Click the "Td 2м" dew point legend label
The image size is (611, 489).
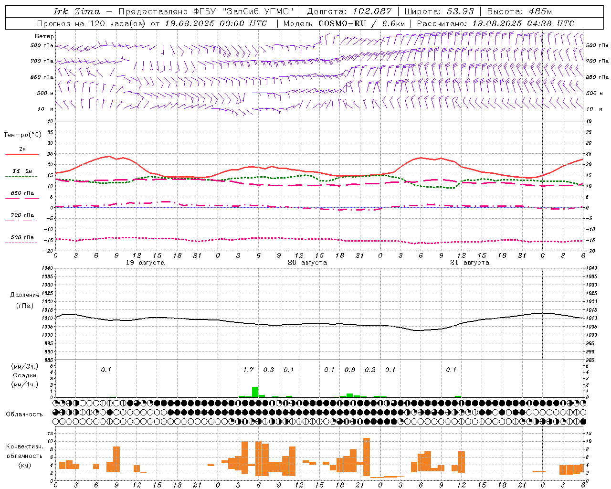click(22, 171)
